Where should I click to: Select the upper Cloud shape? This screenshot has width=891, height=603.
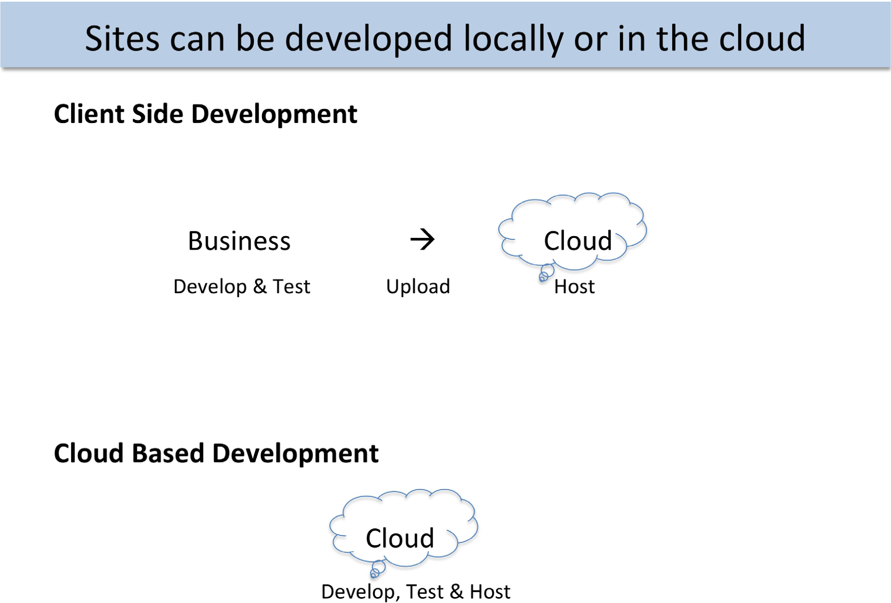(573, 232)
